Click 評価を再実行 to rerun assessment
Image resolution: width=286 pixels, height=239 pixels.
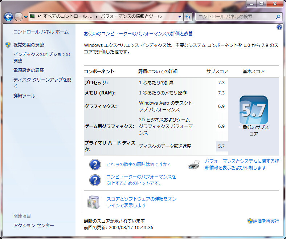[266, 221]
